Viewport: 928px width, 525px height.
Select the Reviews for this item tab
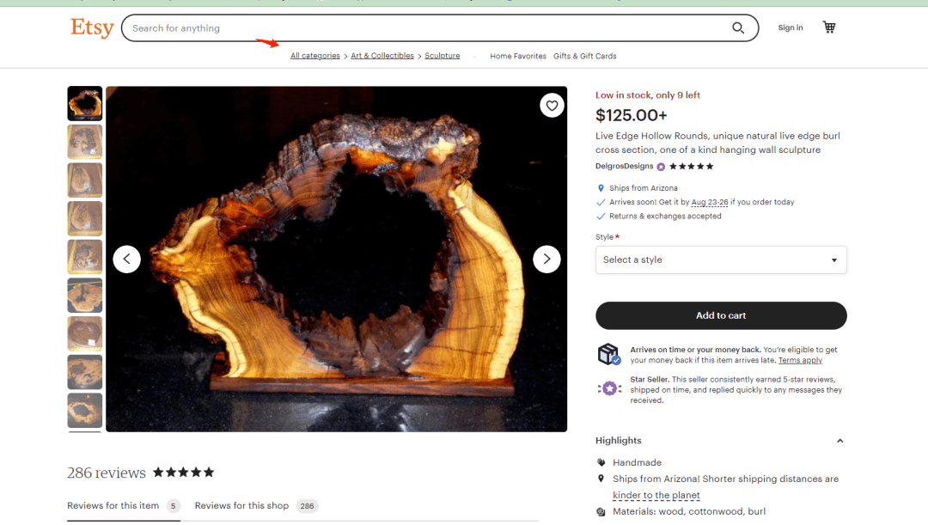pos(113,506)
